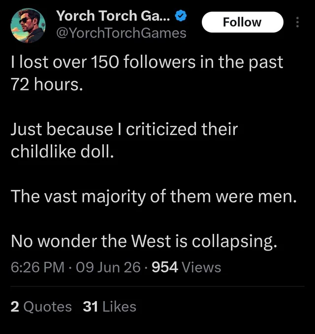Open the Yorch Torch Games profile avatar

(x=28, y=26)
